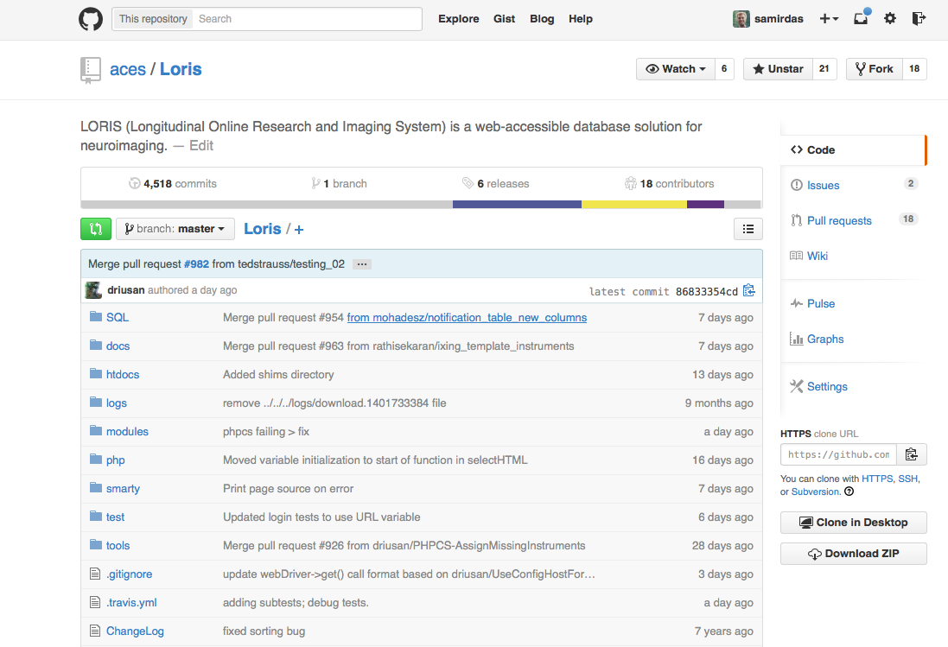948x647 pixels.
Task: Go to Explore in top menu
Action: point(458,19)
